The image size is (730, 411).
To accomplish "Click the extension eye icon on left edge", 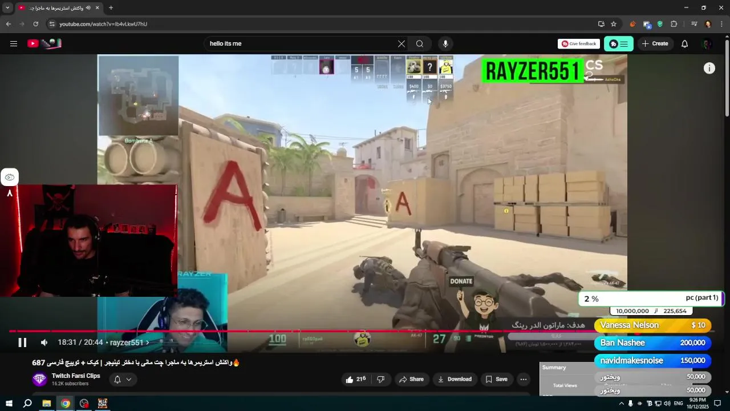I will coord(10,177).
